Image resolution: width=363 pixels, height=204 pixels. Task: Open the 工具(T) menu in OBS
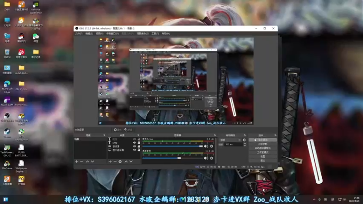tap(155, 34)
